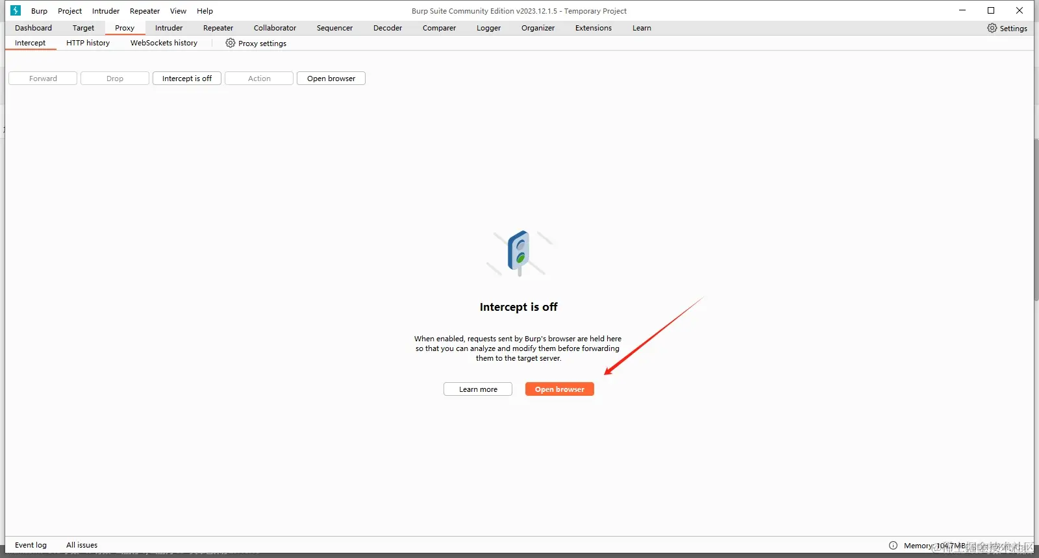Image resolution: width=1039 pixels, height=558 pixels.
Task: Open the Project menu
Action: pos(69,11)
